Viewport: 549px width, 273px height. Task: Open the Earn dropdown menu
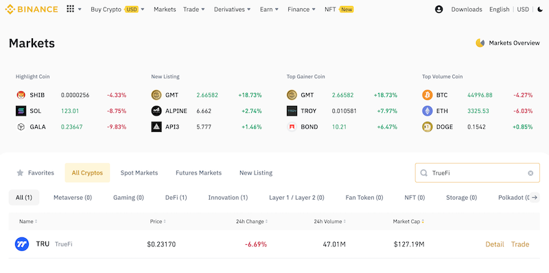click(269, 10)
